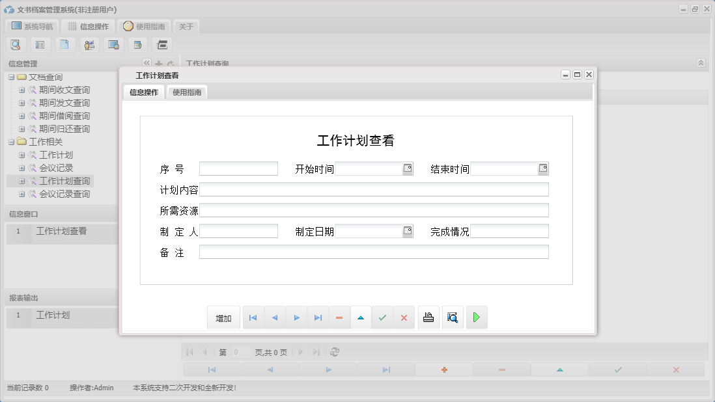Image resolution: width=715 pixels, height=402 pixels.
Task: Click the print icon in the dialog
Action: coord(428,317)
